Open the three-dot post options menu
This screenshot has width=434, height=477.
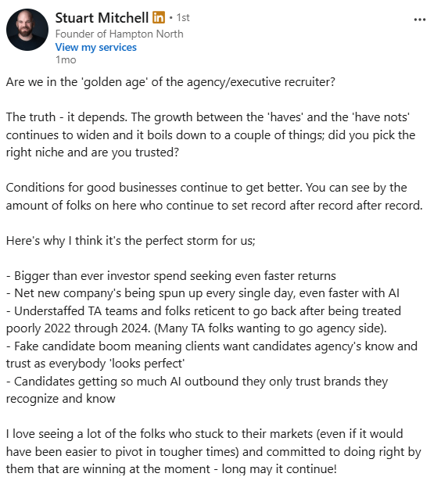tap(419, 20)
